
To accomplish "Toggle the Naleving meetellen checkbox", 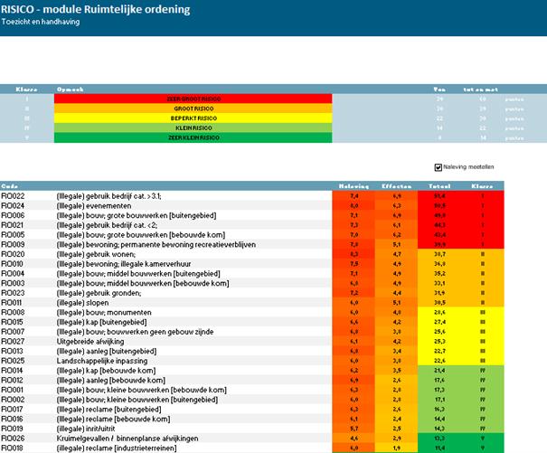I will [x=439, y=167].
